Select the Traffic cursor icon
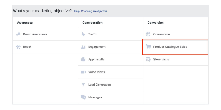Viewport: 221px width, 110px height. coord(83,34)
